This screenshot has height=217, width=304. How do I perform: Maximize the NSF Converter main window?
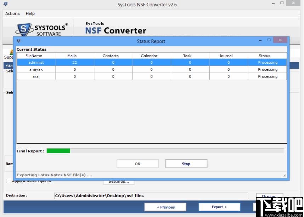tap(282, 3)
